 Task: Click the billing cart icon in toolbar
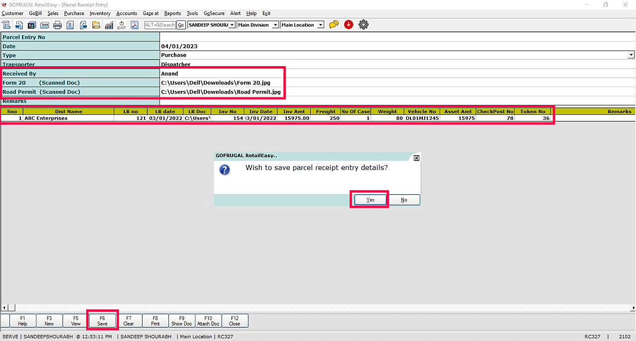pyautogui.click(x=19, y=25)
